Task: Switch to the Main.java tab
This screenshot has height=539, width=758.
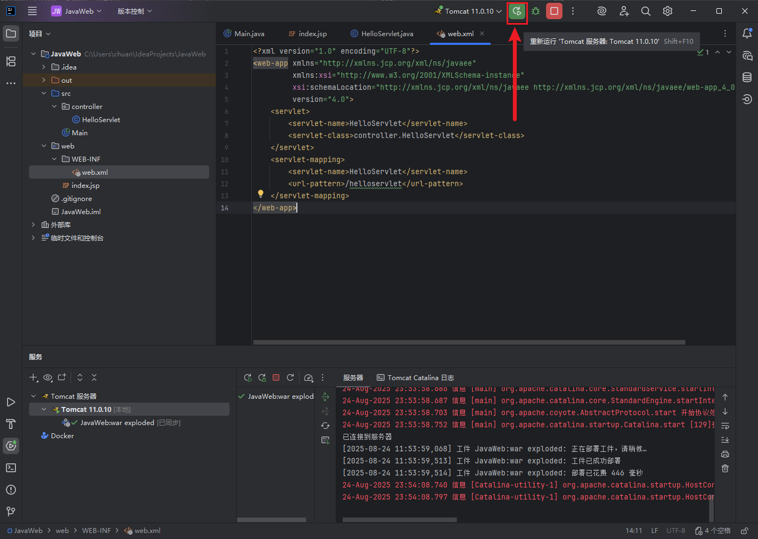Action: [244, 33]
